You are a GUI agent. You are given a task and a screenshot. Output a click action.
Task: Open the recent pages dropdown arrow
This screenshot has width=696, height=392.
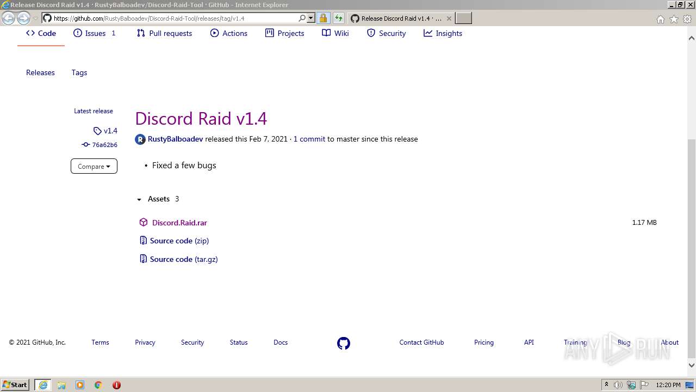coord(35,19)
